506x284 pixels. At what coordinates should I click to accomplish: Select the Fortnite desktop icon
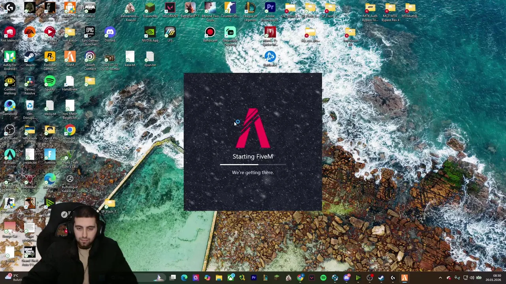click(50, 157)
